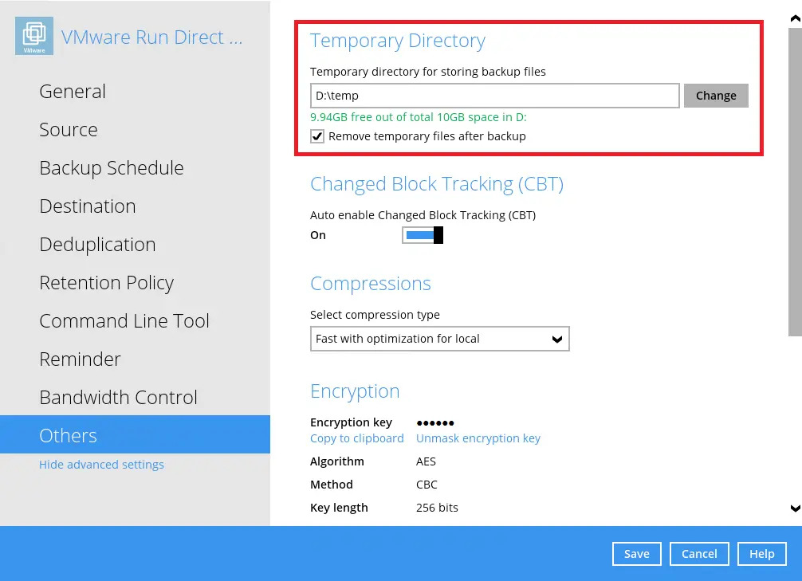802x581 pixels.
Task: Select the Bandwidth Control section
Action: 118,398
